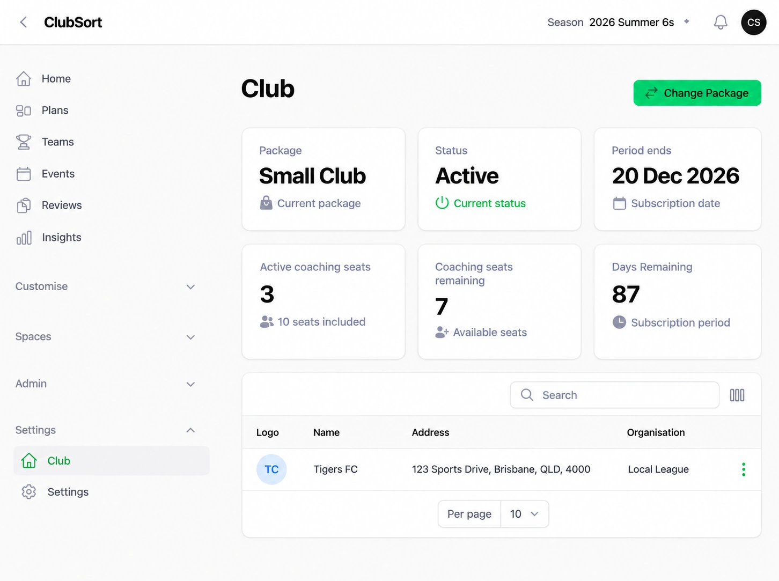
Task: Open the Reviews sidebar link
Action: (x=62, y=205)
